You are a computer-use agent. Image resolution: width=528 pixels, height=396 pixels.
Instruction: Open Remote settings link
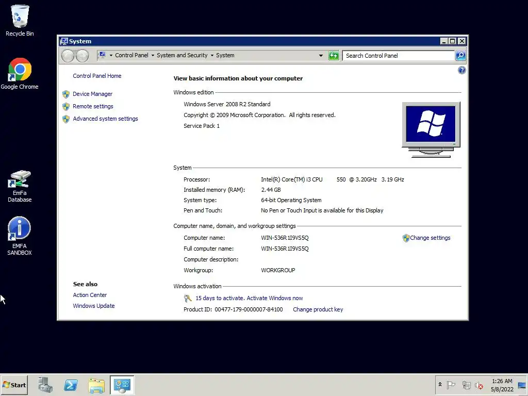[x=93, y=106]
